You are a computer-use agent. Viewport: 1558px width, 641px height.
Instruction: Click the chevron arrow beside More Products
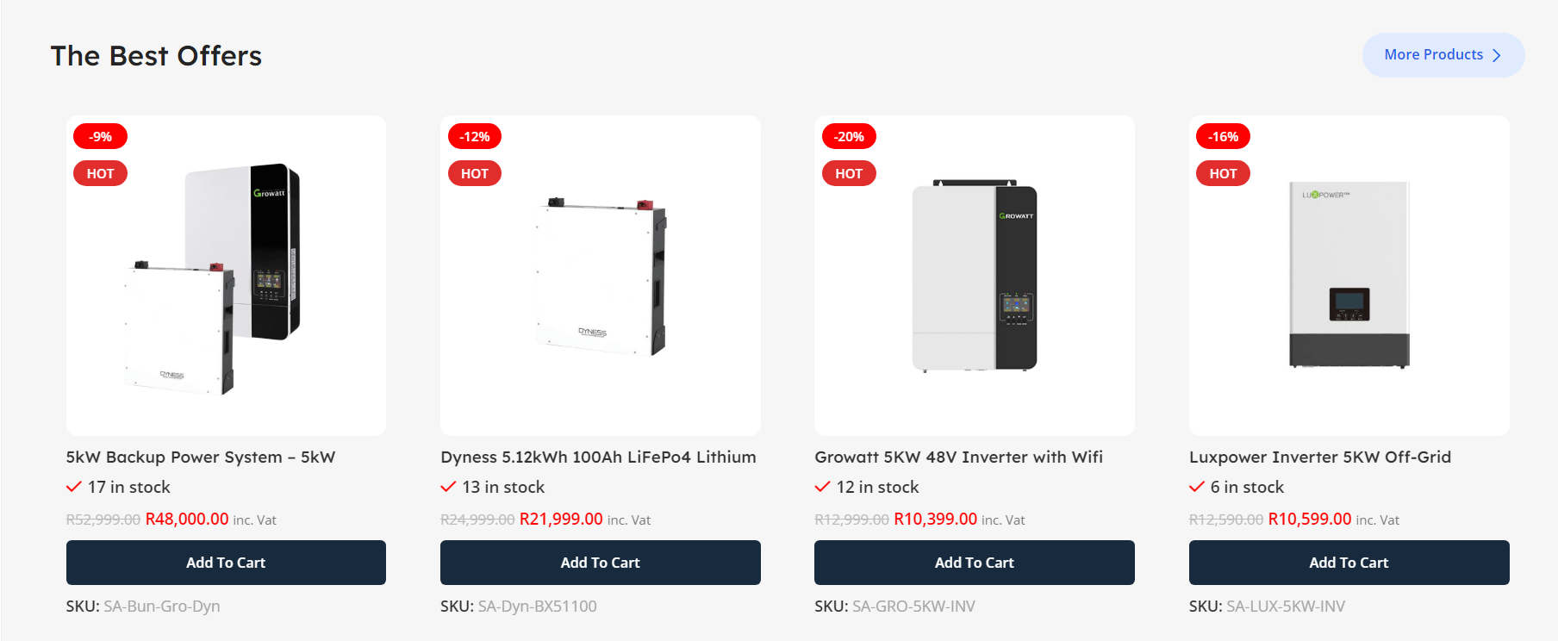[1497, 55]
